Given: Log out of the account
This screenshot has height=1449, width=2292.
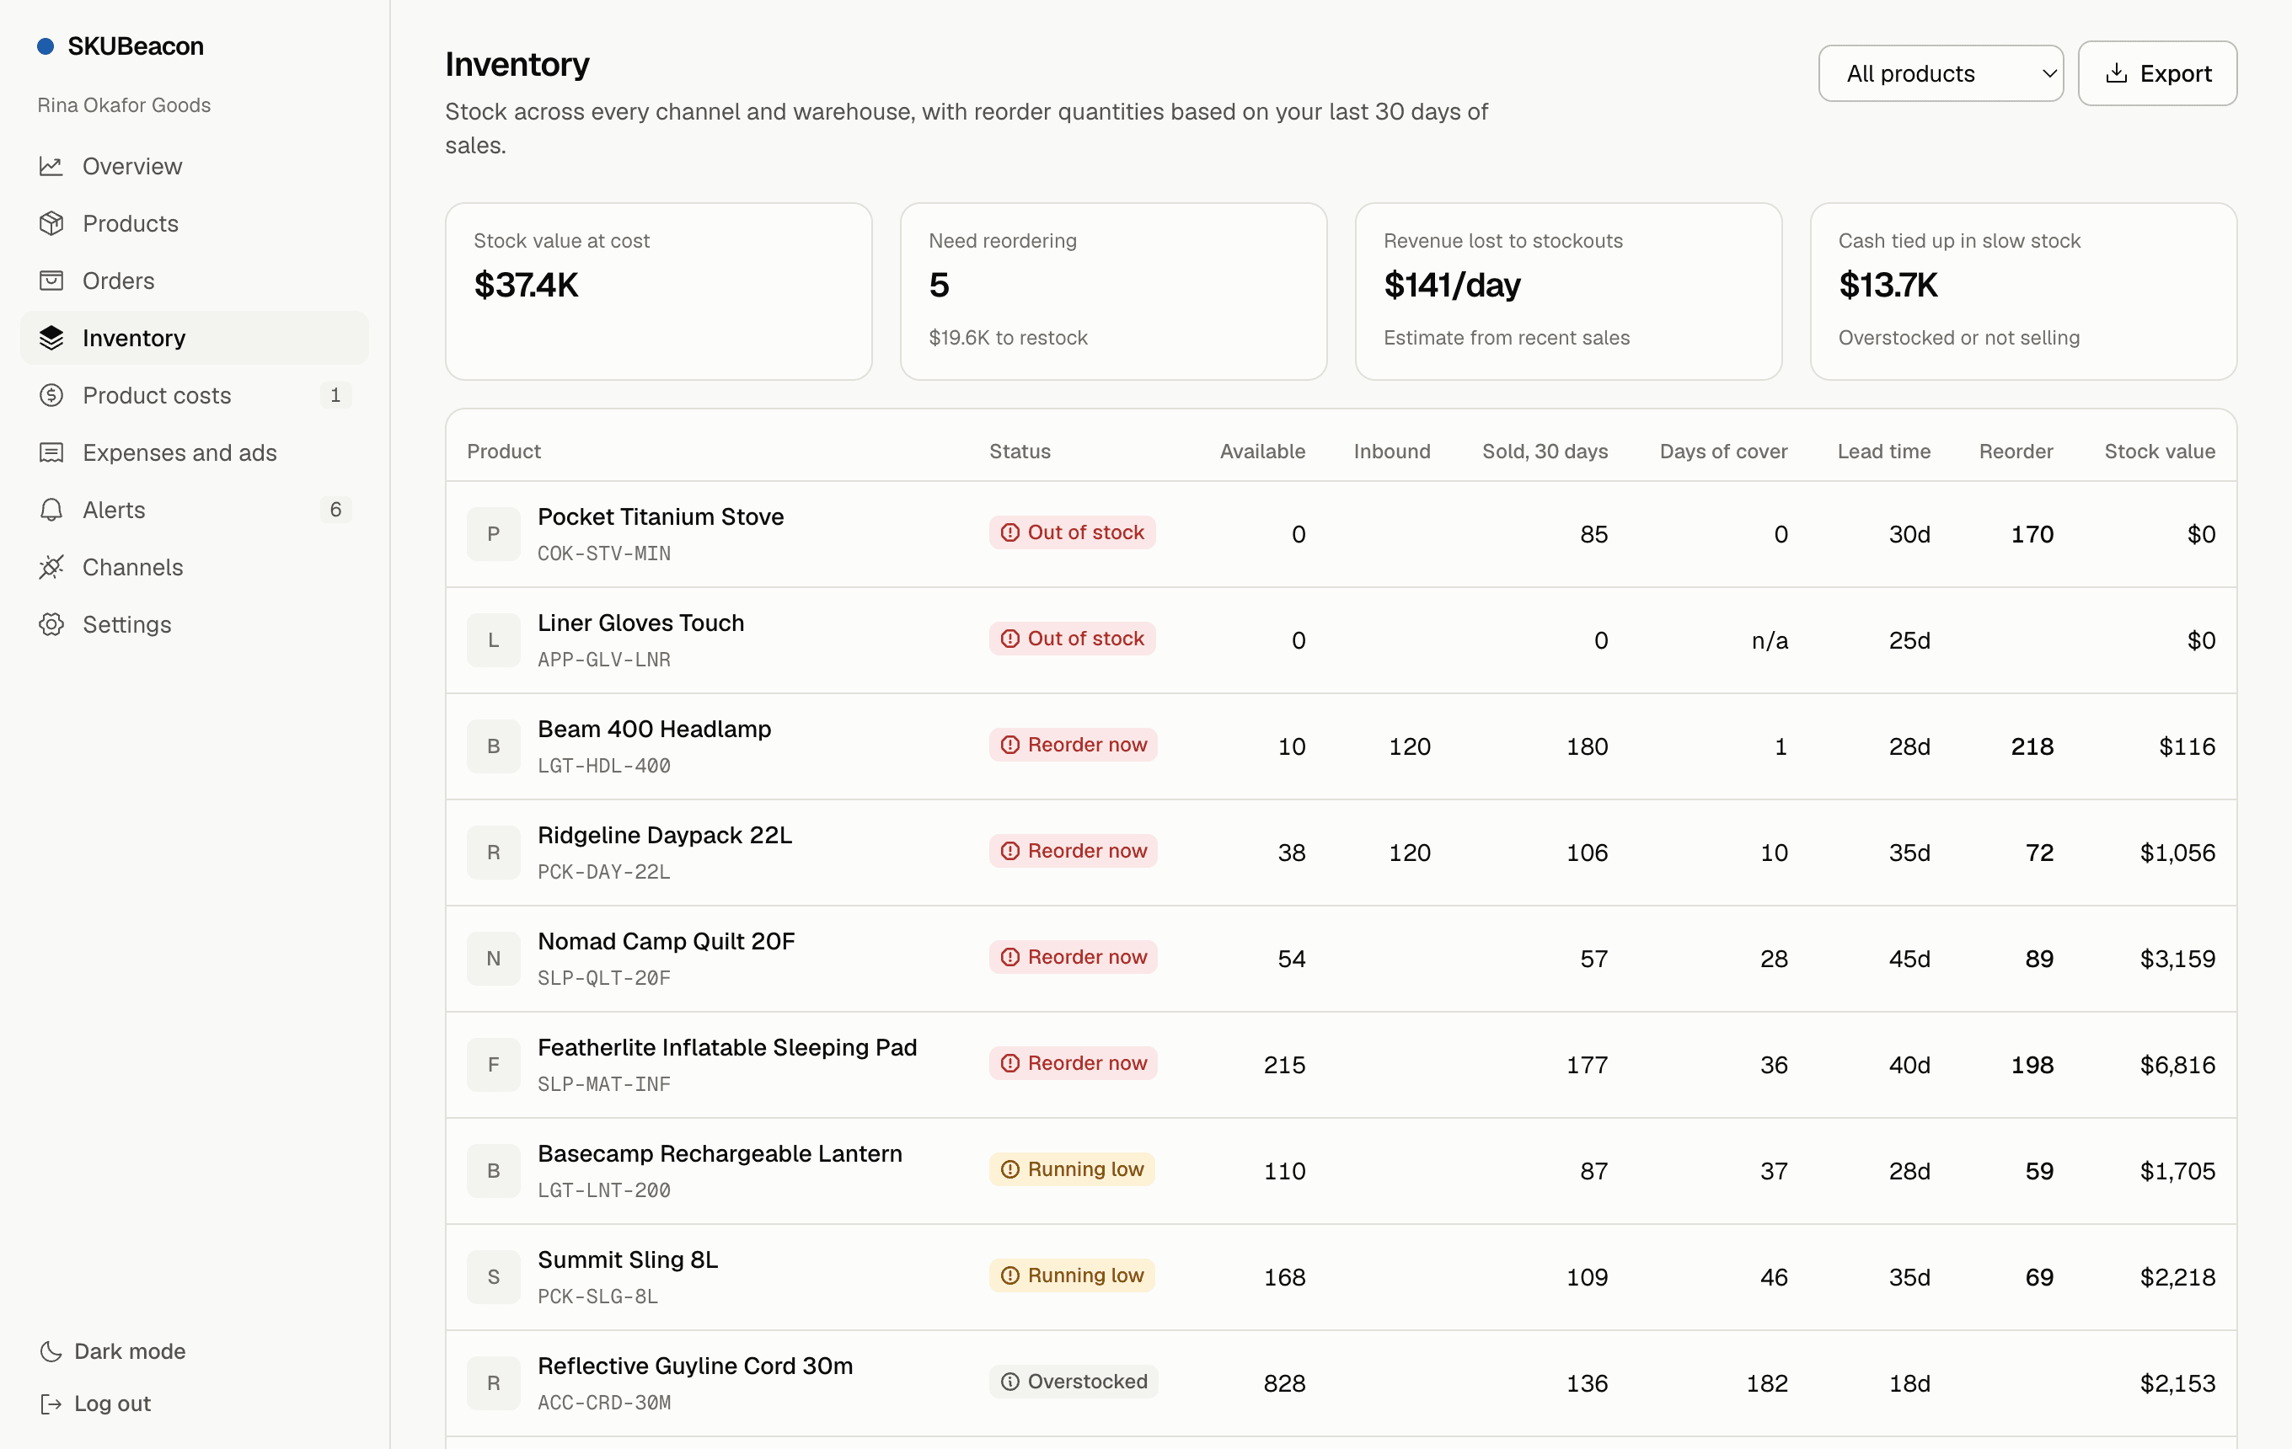Looking at the screenshot, I should coord(95,1404).
